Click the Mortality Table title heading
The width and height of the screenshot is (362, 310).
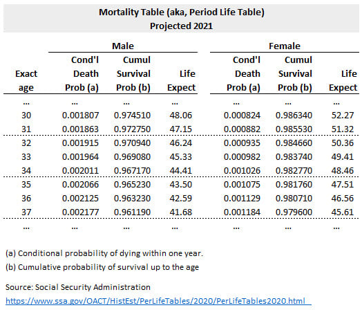click(x=182, y=12)
